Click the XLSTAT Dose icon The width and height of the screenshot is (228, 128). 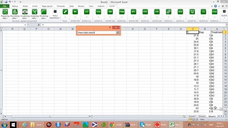214,12
